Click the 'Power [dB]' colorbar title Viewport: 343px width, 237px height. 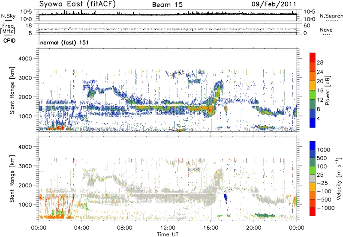(327, 90)
